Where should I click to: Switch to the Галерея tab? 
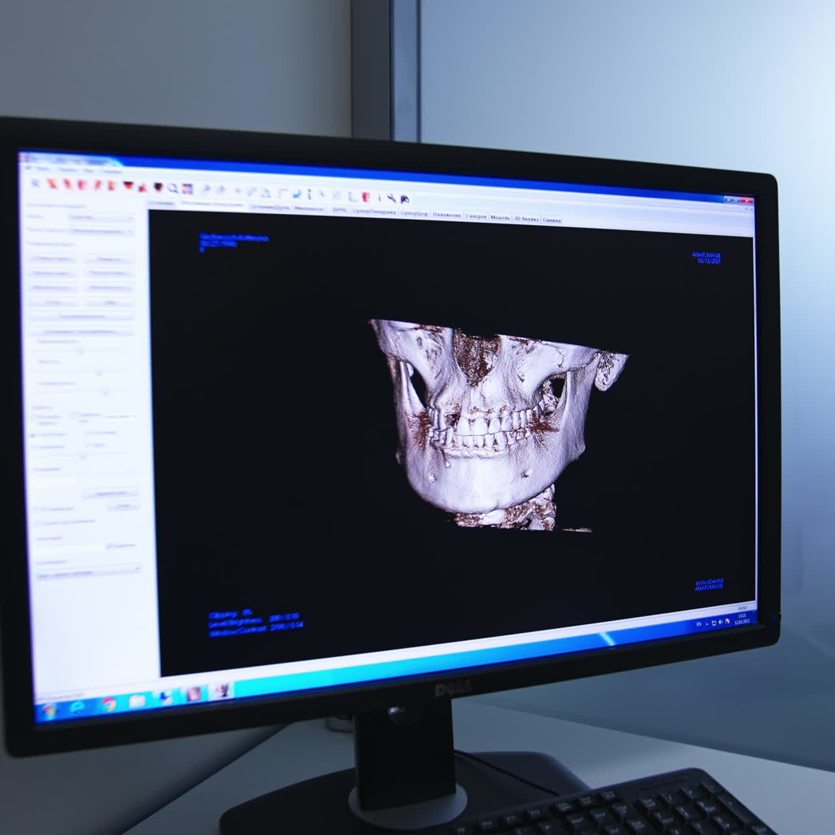477,216
